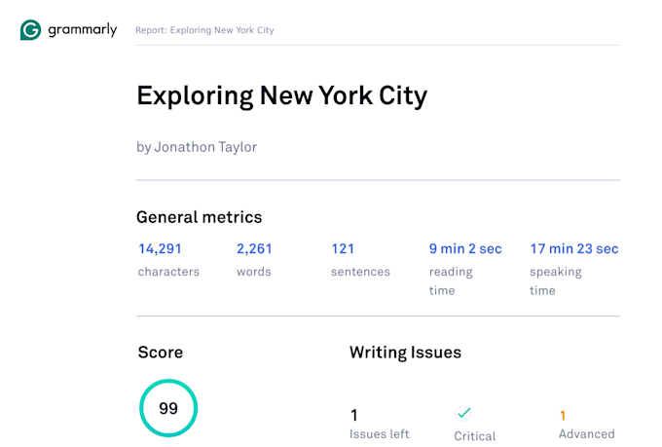Image resolution: width=662 pixels, height=447 pixels.
Task: Click the orange 1 Advanced count
Action: [563, 416]
